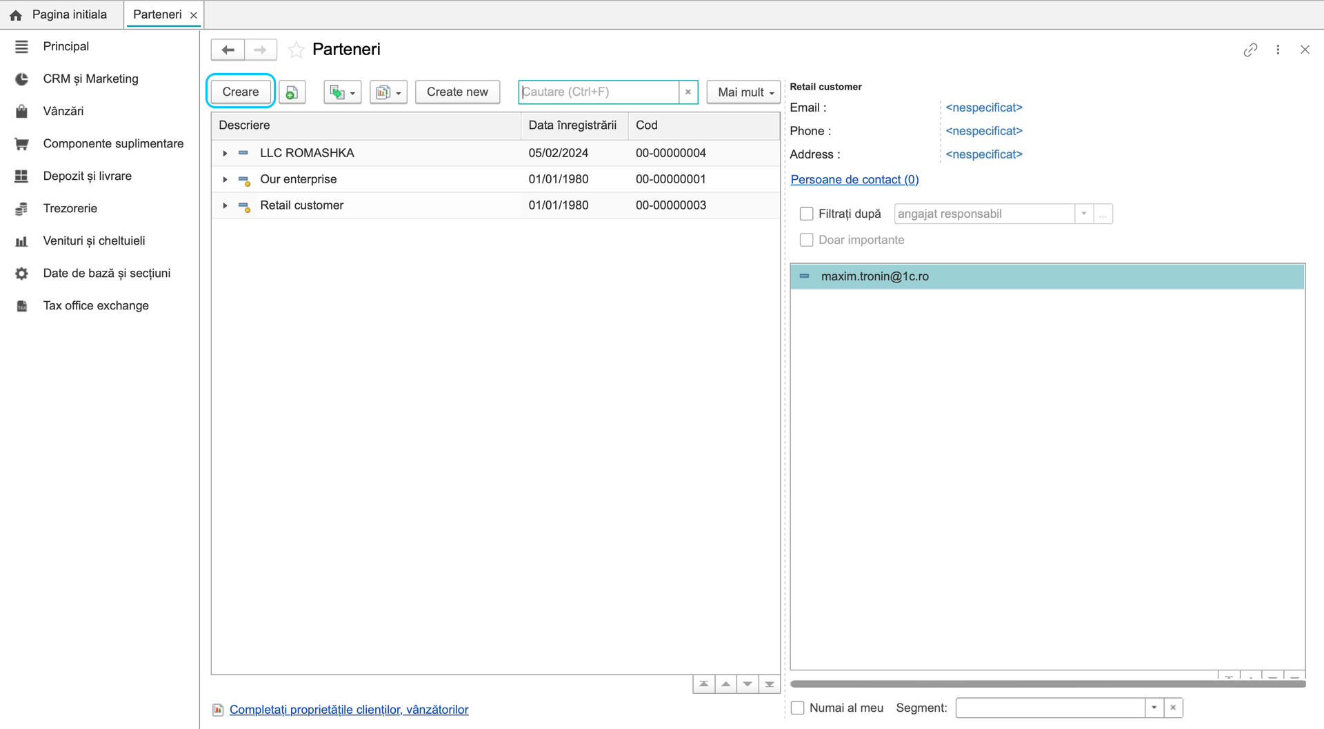
Task: Enable the Filtrați după checkbox
Action: [806, 214]
